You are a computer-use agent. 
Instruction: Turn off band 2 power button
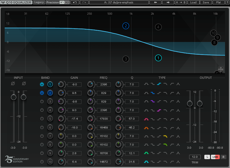(x=42, y=93)
